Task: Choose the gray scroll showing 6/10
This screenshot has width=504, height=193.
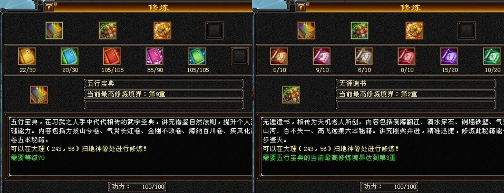Action: (364, 56)
